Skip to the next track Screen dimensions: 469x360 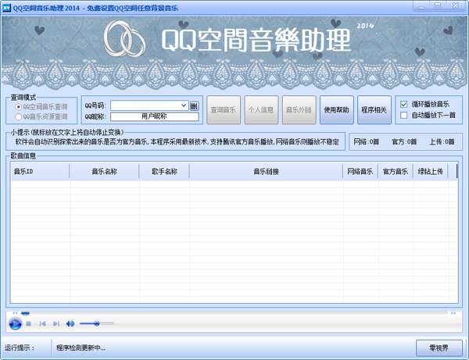55,323
